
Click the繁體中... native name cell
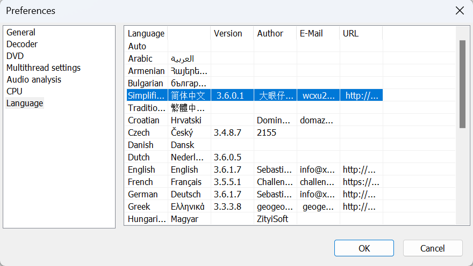[188, 108]
